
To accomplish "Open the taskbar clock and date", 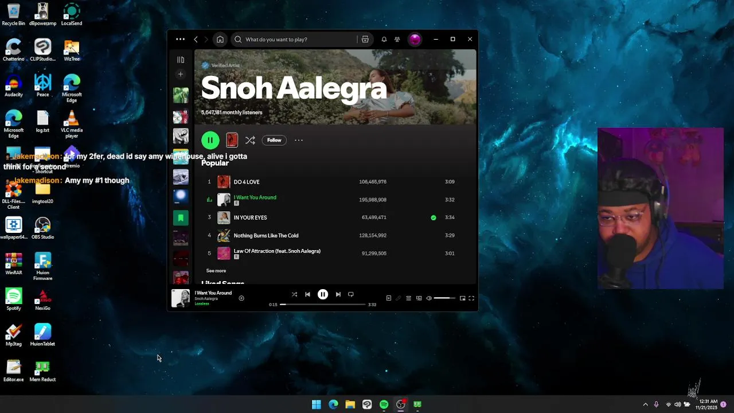I will pos(706,404).
